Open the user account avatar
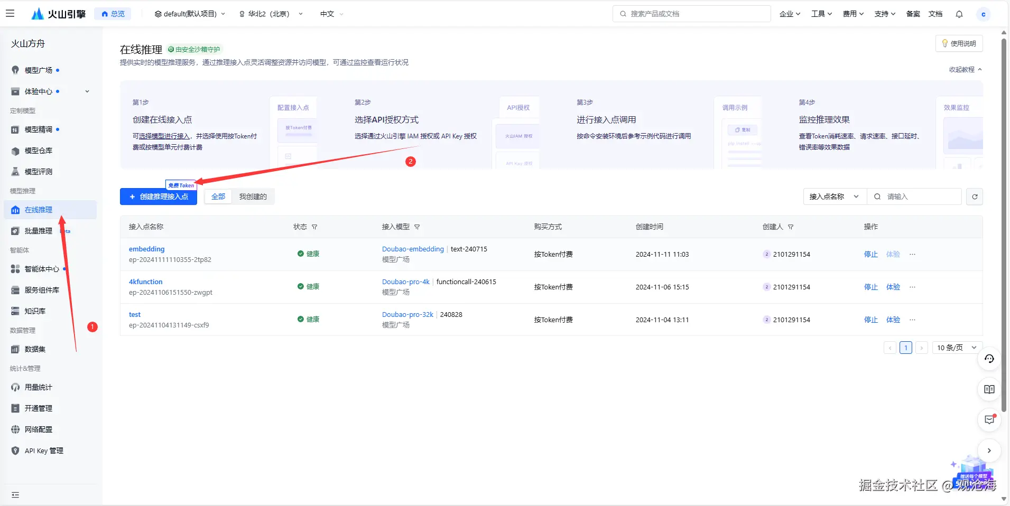1010x506 pixels. coord(983,14)
